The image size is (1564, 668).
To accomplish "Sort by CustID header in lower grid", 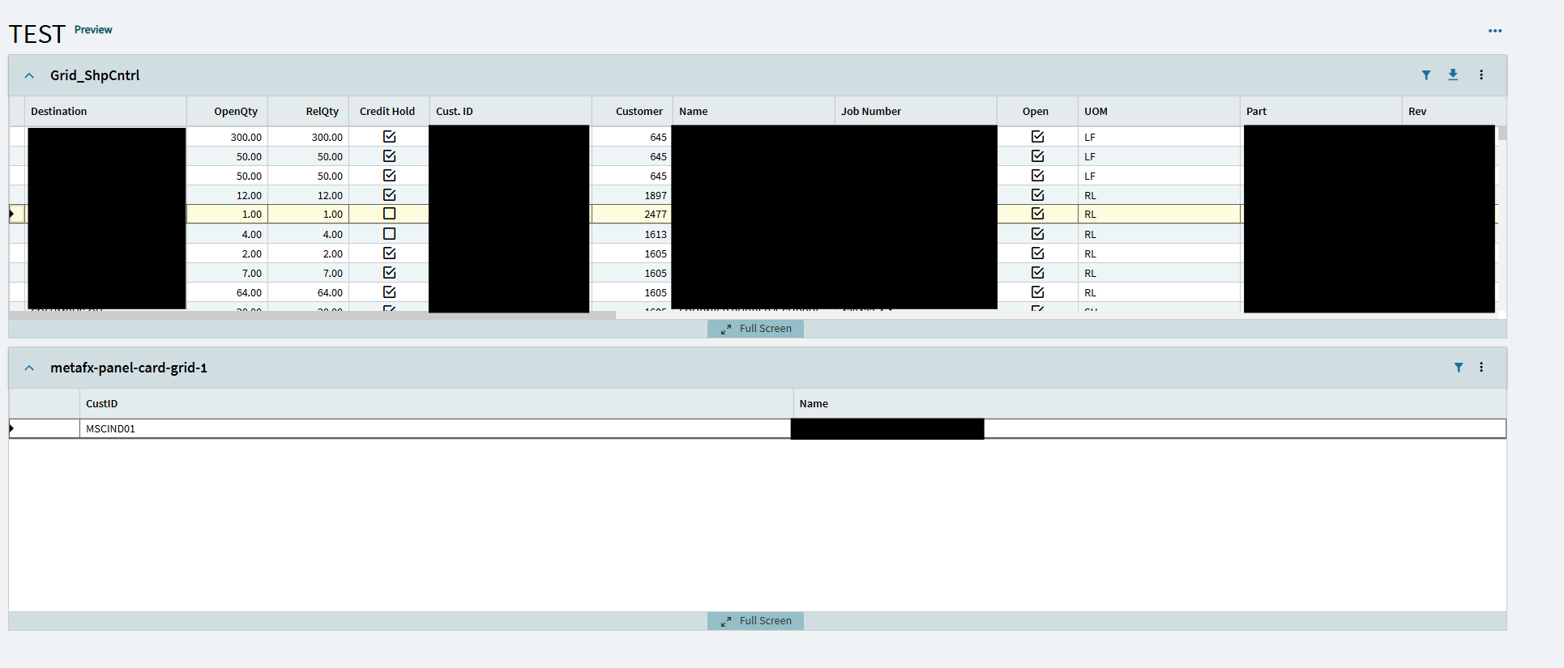I will click(436, 403).
